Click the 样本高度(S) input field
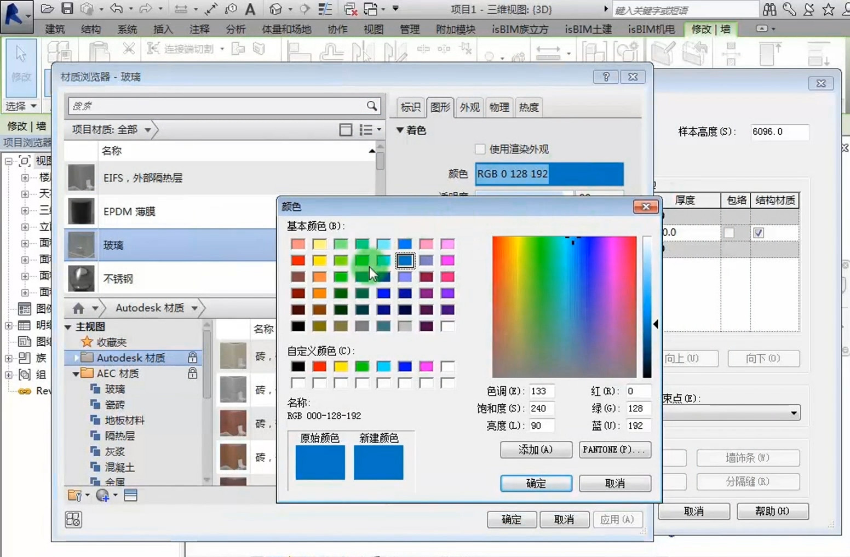Image resolution: width=850 pixels, height=557 pixels. (x=779, y=131)
